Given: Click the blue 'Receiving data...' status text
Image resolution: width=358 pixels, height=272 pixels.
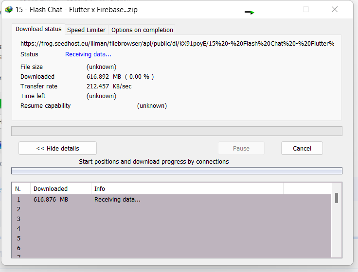Looking at the screenshot, I should click(88, 54).
